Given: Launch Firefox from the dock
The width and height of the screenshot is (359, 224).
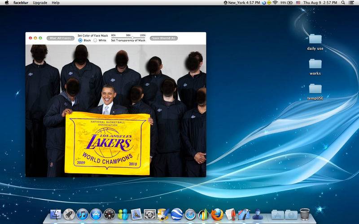Looking at the screenshot, I should [x=217, y=215].
